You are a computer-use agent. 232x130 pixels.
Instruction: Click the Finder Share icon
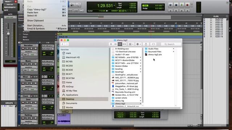pyautogui.click(x=146, y=44)
